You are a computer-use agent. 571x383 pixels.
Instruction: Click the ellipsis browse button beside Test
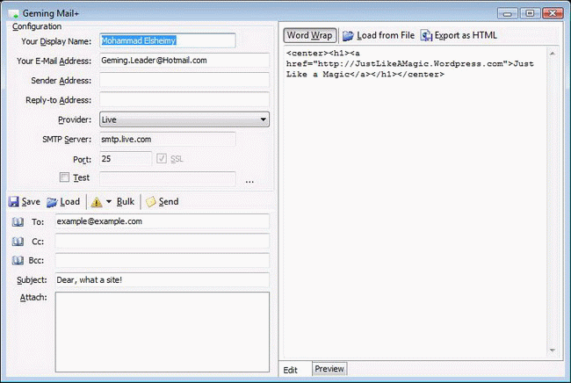point(249,181)
